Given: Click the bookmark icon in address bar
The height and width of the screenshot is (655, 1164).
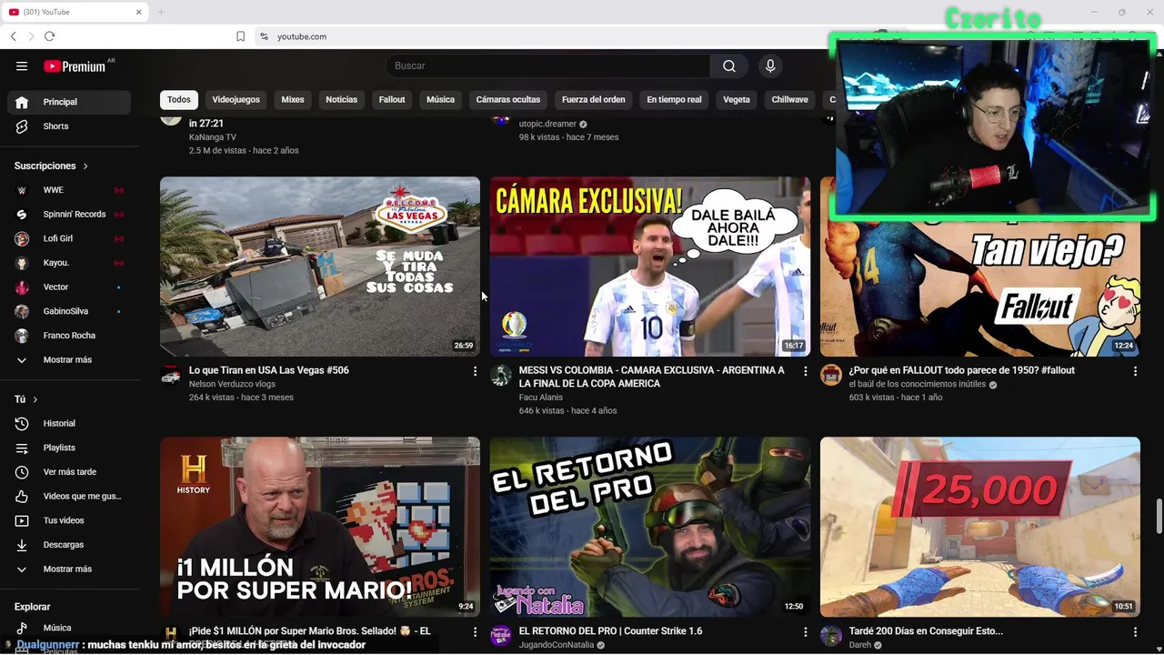Looking at the screenshot, I should pos(240,36).
